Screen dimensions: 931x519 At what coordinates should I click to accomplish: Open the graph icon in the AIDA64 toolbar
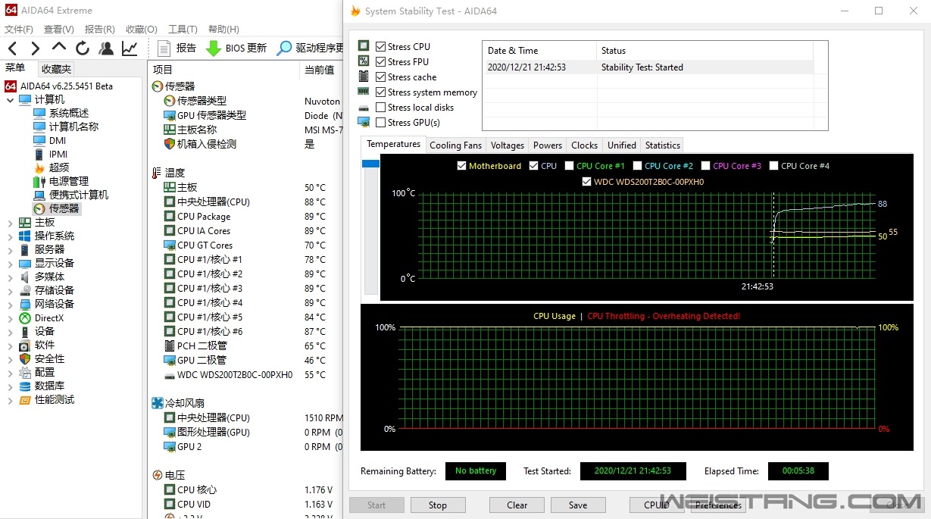130,48
